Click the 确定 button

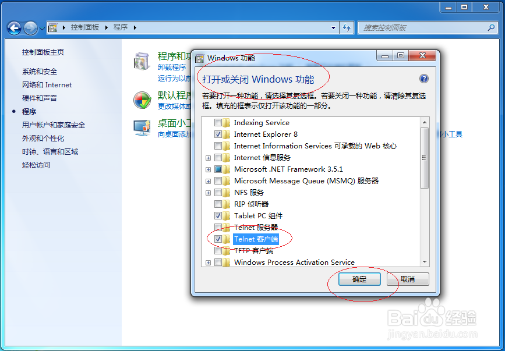pyautogui.click(x=359, y=279)
